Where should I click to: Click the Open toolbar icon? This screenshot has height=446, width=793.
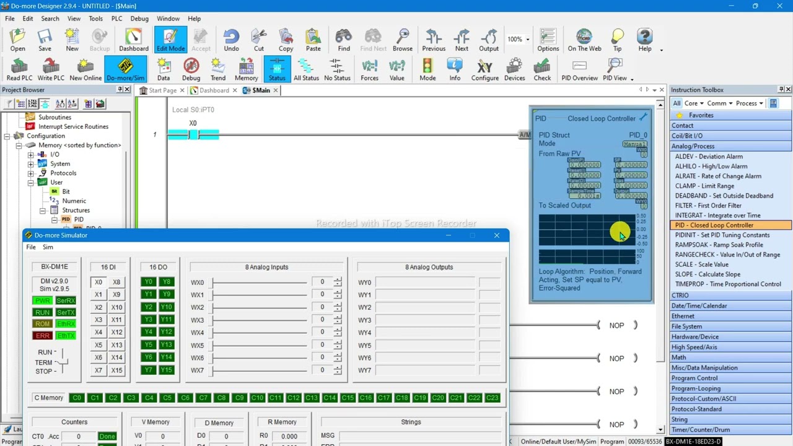[x=18, y=40]
